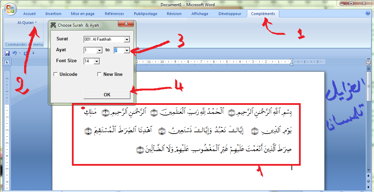374x192 pixels.
Task: Click the last Arabic verse line in document
Action: point(214,149)
